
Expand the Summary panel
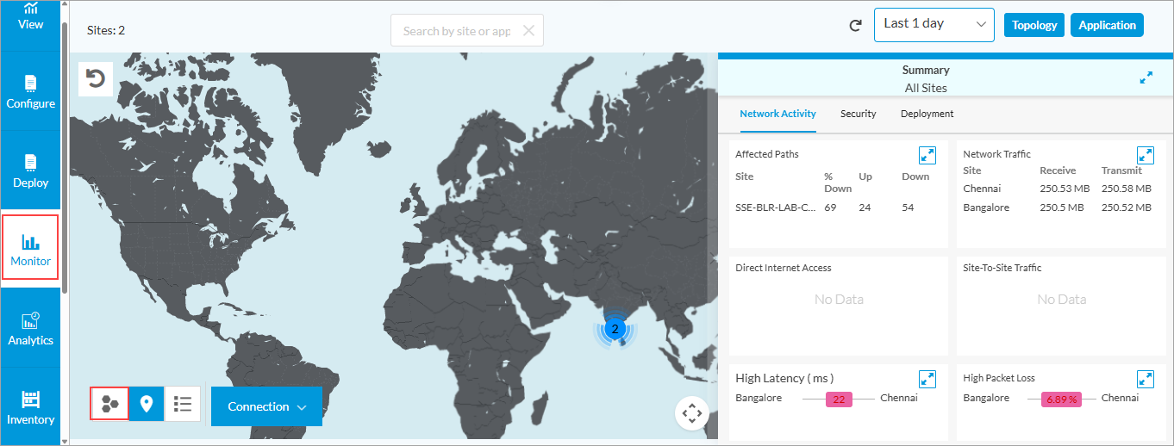(x=1146, y=77)
